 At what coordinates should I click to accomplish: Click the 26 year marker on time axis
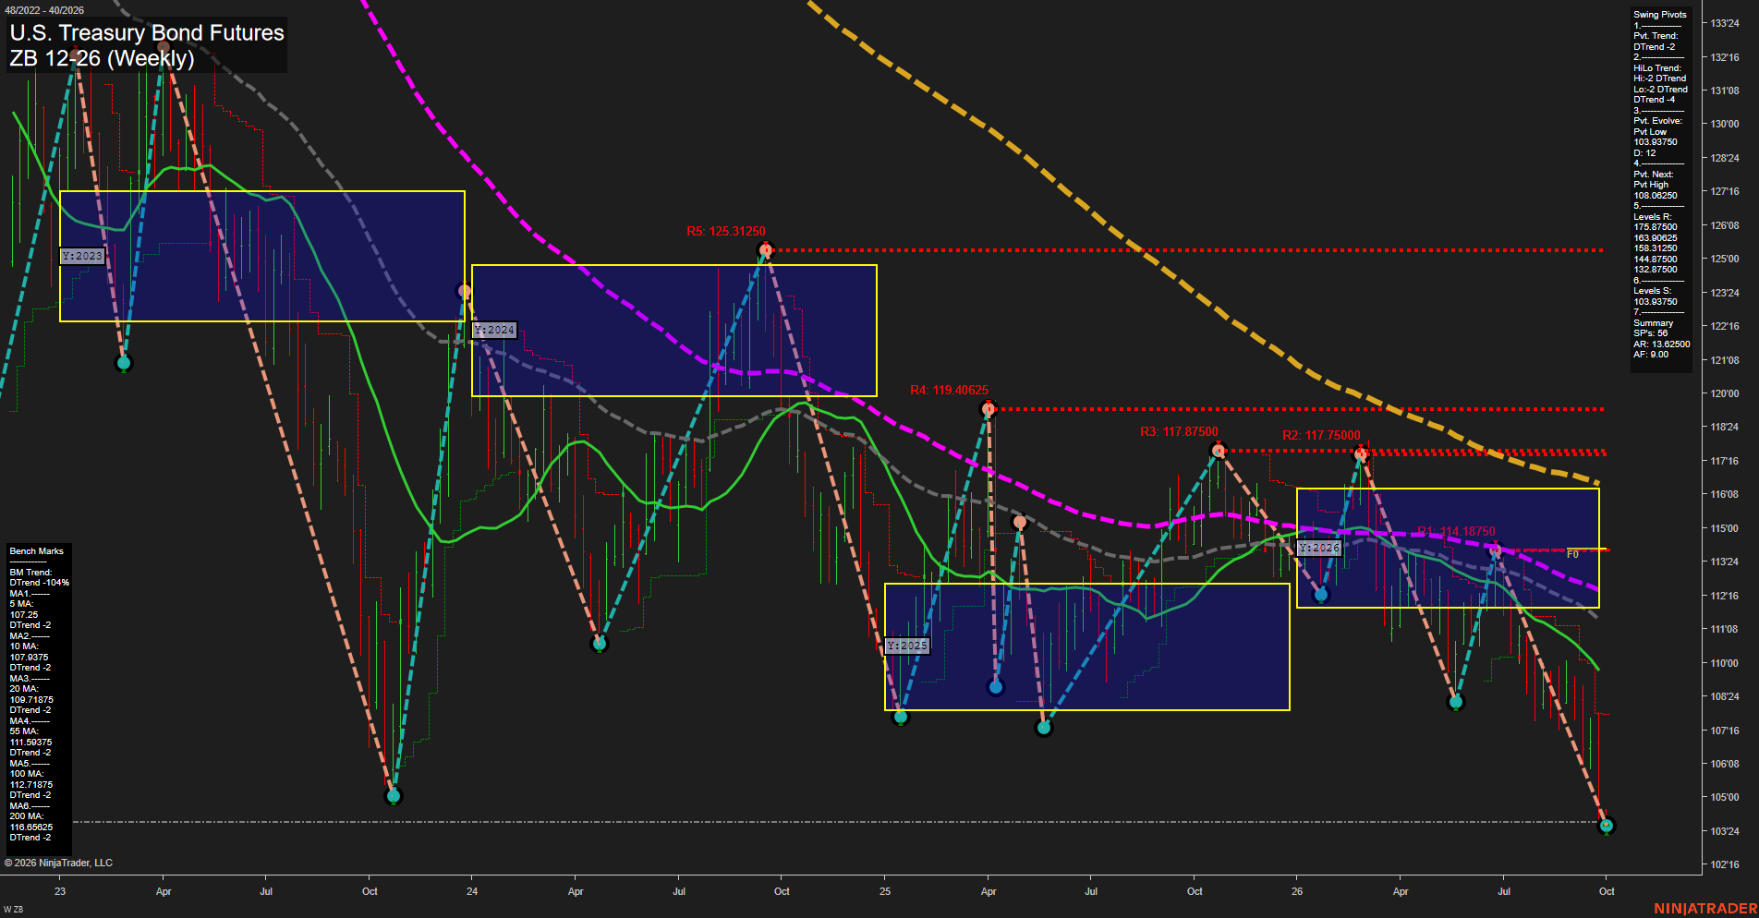1297,891
